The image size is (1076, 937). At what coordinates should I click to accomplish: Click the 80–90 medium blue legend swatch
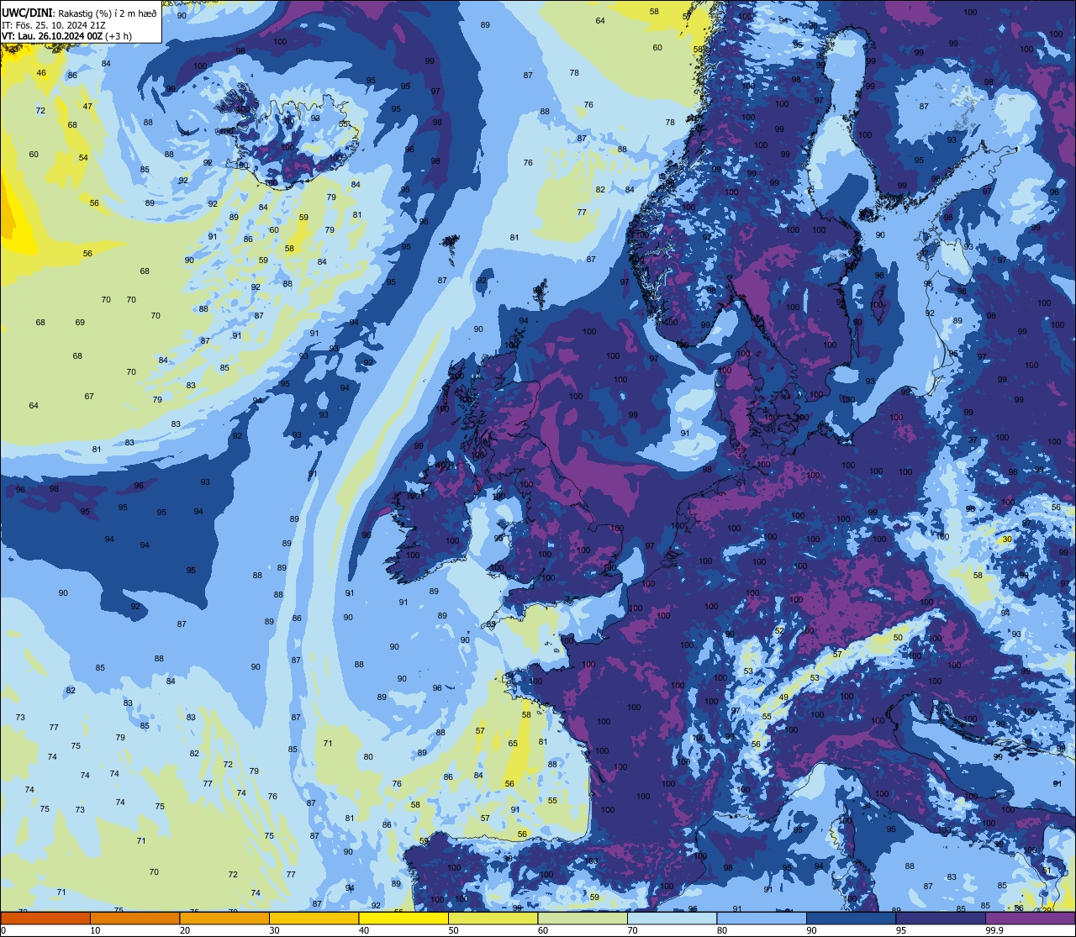click(762, 919)
